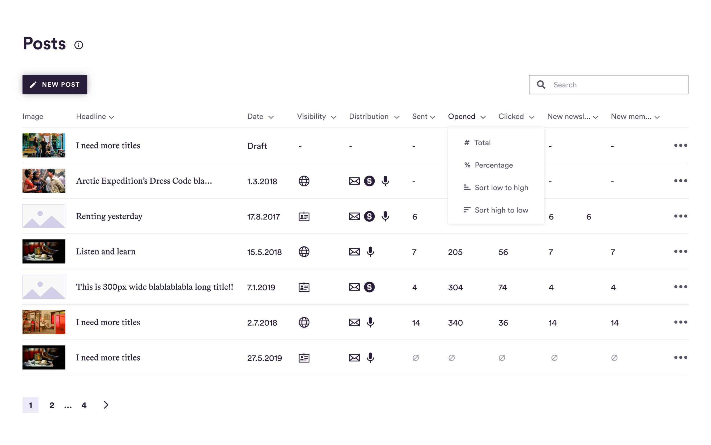The height and width of the screenshot is (445, 711).
Task: Click the contact card visibility icon on Renting yesterday row
Action: pyautogui.click(x=304, y=216)
